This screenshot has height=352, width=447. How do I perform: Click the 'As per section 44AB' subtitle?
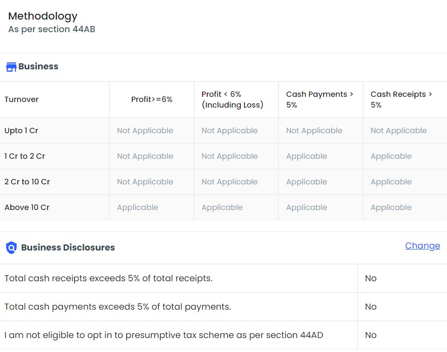(x=52, y=29)
